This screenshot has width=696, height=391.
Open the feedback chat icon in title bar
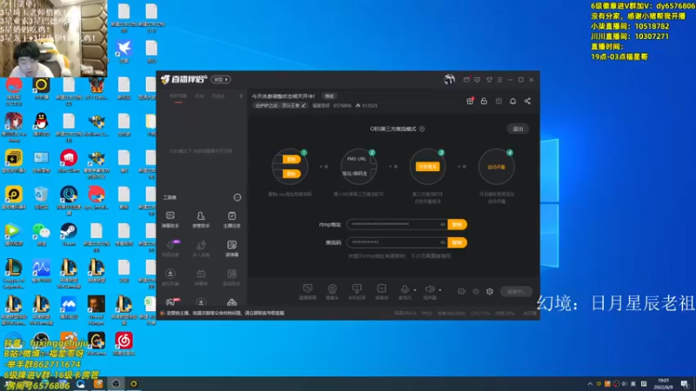pyautogui.click(x=477, y=80)
